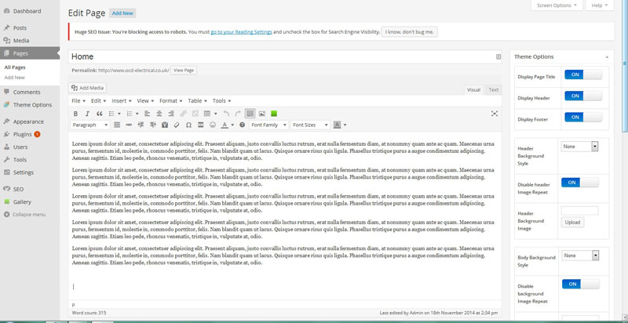Click the undo arrow in editor toolbar

(x=227, y=114)
